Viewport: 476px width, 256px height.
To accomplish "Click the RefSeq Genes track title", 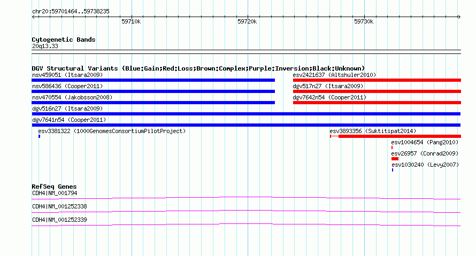I will [x=54, y=187].
